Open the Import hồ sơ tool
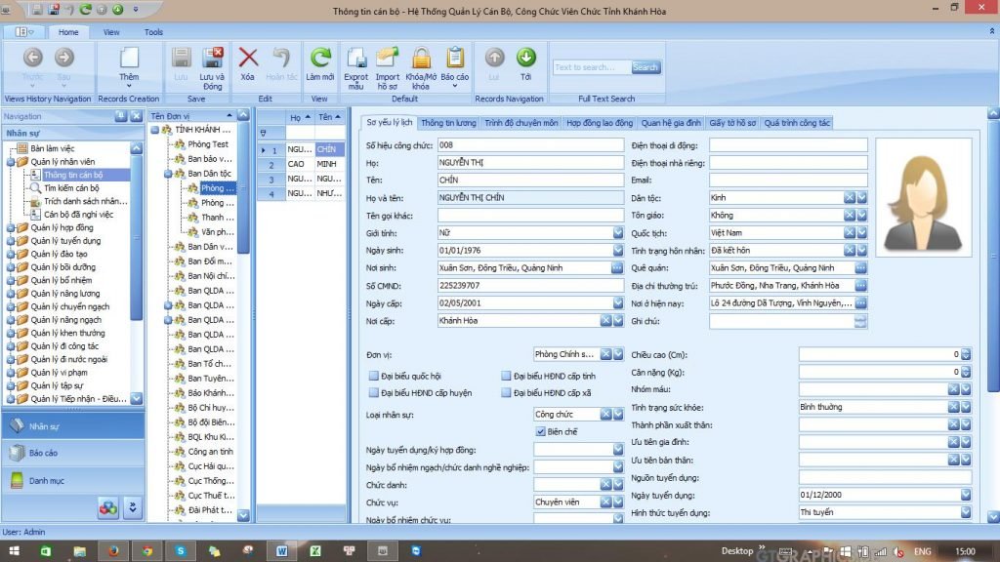This screenshot has width=1000, height=562. 388,59
